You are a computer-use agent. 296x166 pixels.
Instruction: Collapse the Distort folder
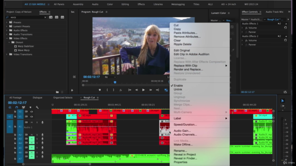tap(9, 42)
